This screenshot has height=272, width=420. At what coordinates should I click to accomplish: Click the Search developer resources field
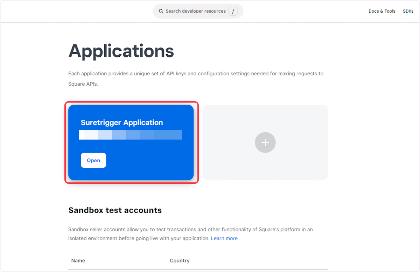tap(196, 11)
